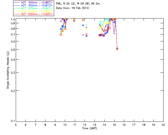The width and height of the screenshot is (168, 135).
Task: Select the AOT 675nm legend entry
Action: click(x=33, y=8)
